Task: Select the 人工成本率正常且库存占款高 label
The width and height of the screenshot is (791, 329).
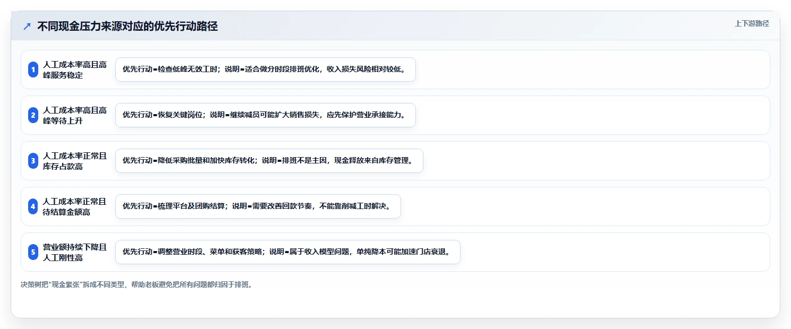Action: (75, 161)
